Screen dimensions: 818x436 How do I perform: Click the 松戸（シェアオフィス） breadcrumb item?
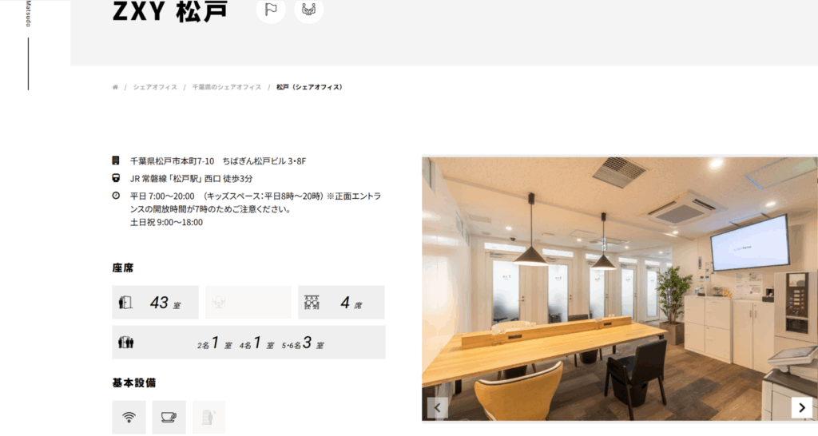pos(309,87)
